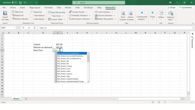Click the Share button
Viewport: 195px width, 110px height.
coord(171,7)
